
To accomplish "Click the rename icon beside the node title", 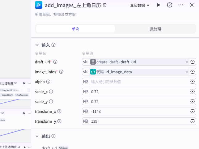I will click(105, 5).
